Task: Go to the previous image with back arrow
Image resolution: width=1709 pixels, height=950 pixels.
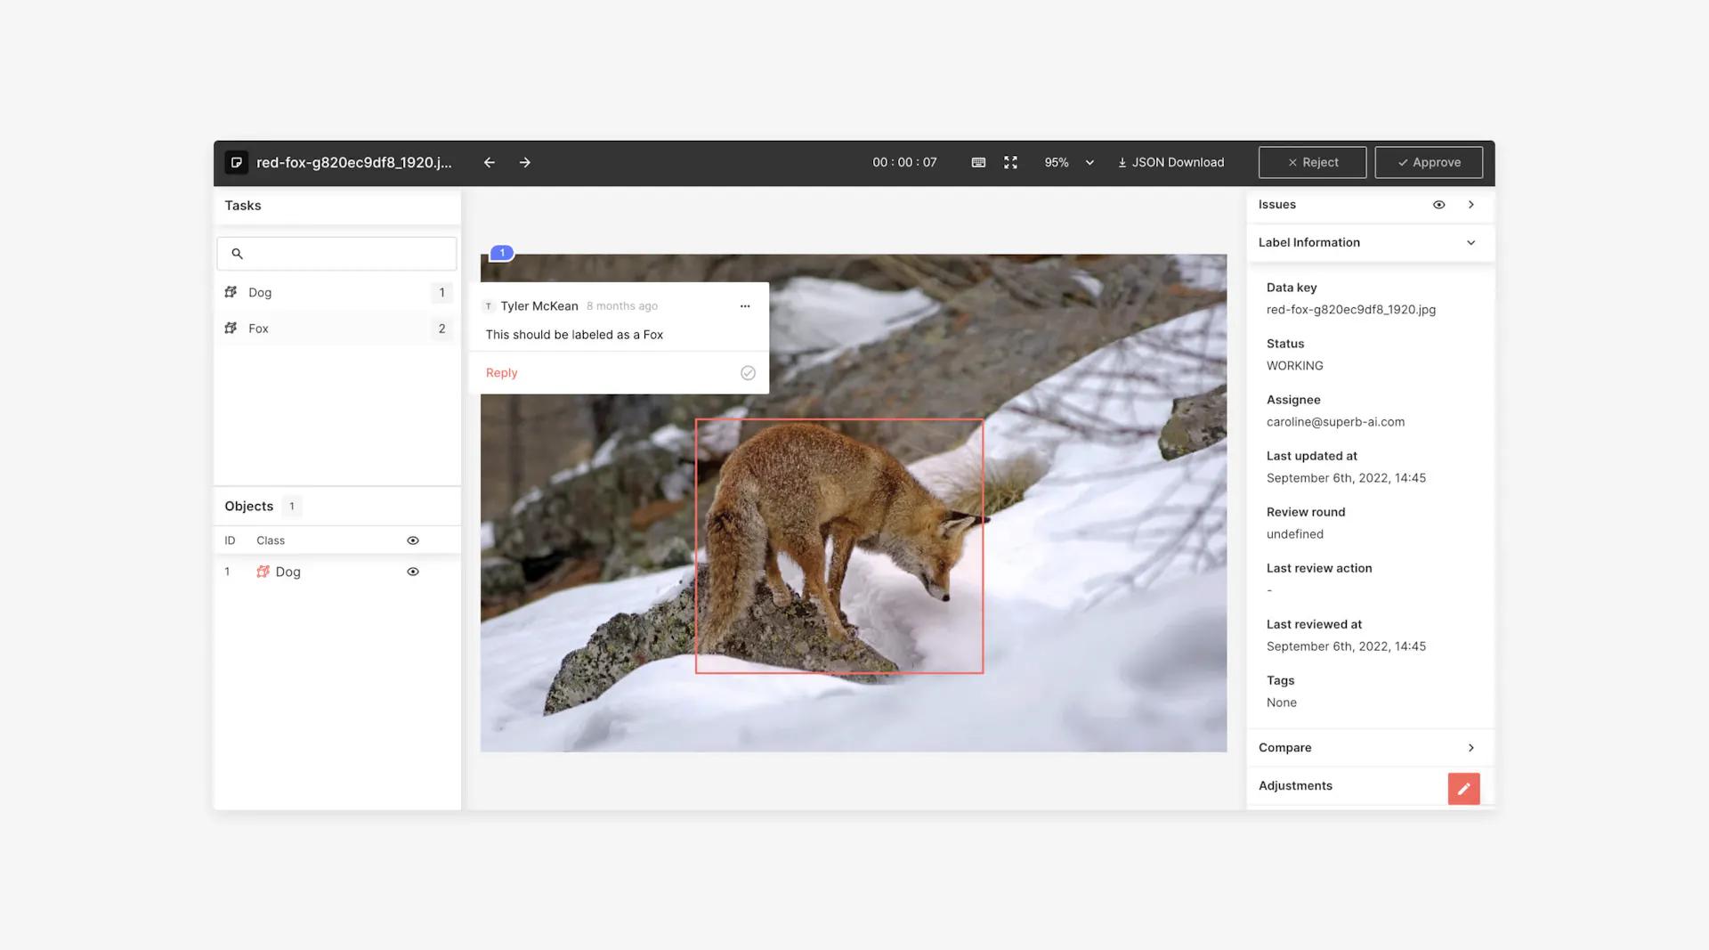Action: [490, 162]
